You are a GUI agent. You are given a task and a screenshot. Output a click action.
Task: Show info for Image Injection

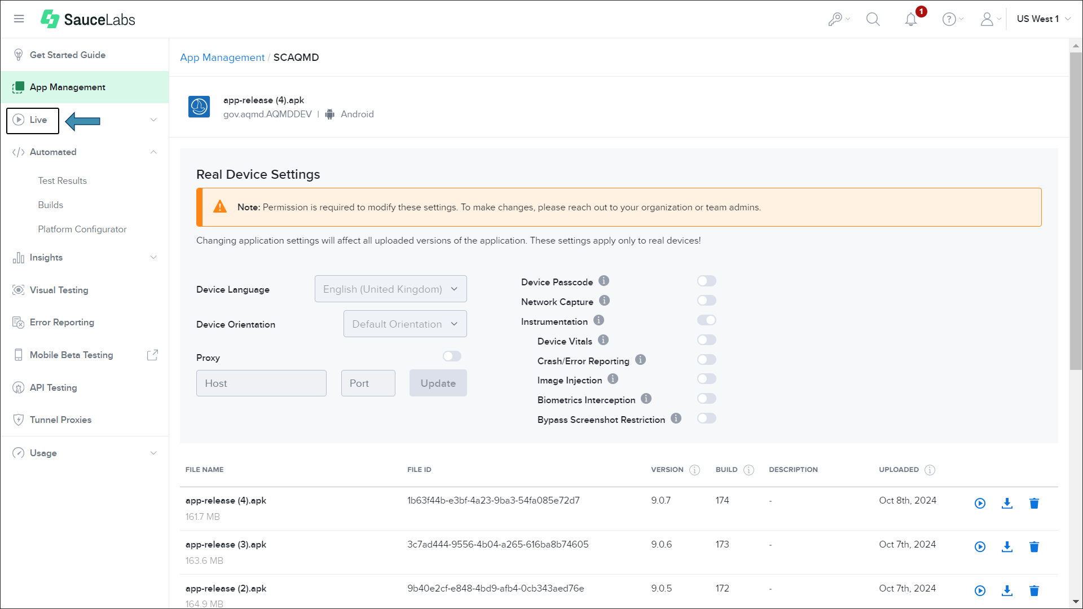pyautogui.click(x=613, y=379)
